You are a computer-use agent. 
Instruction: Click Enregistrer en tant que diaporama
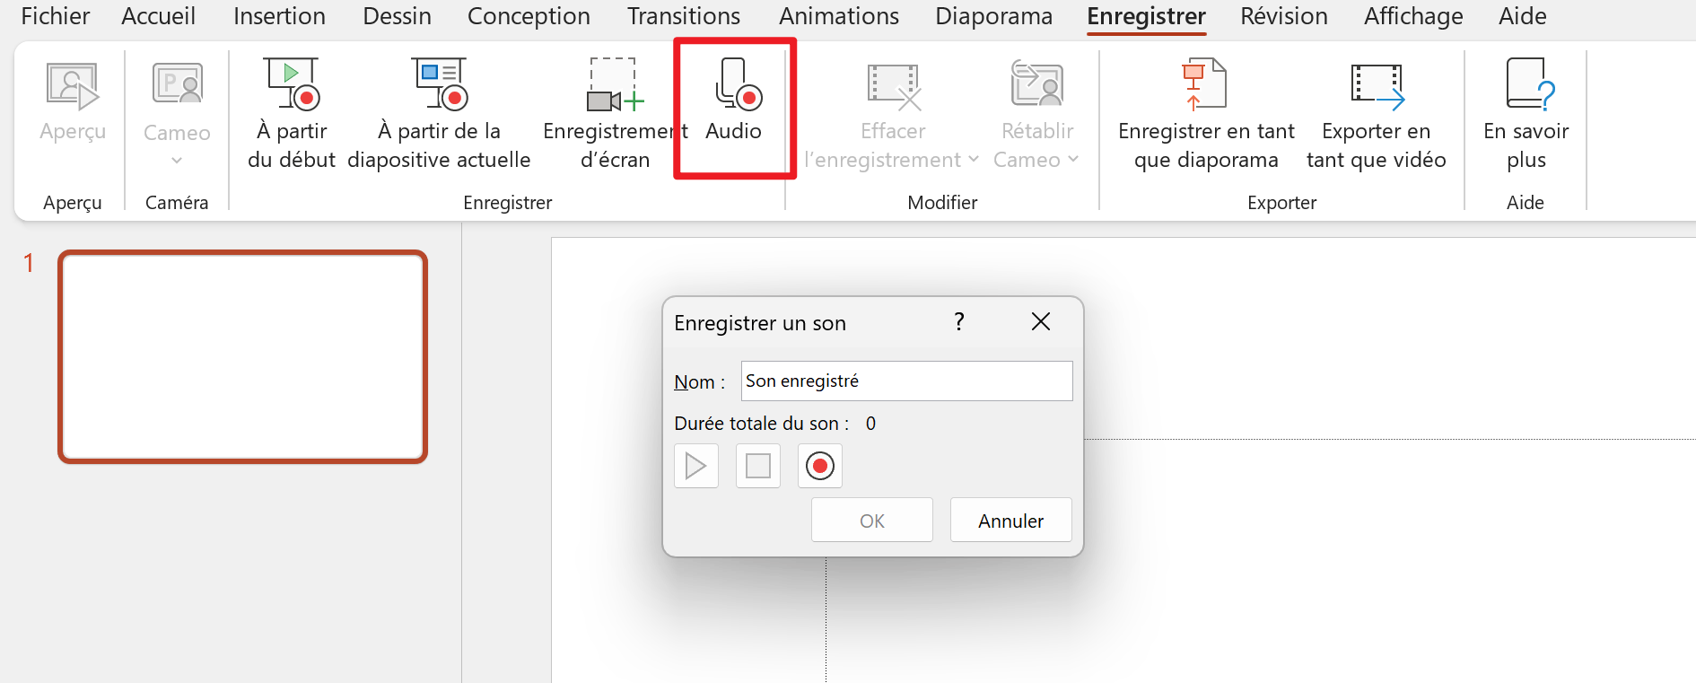click(x=1206, y=113)
